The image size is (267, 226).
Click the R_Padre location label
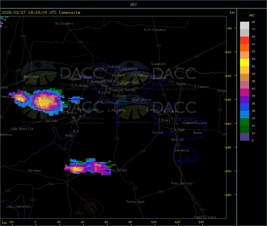point(170,111)
